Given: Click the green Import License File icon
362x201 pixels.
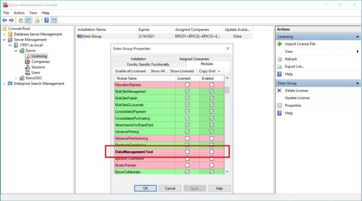Looking at the screenshot, I should (280, 44).
